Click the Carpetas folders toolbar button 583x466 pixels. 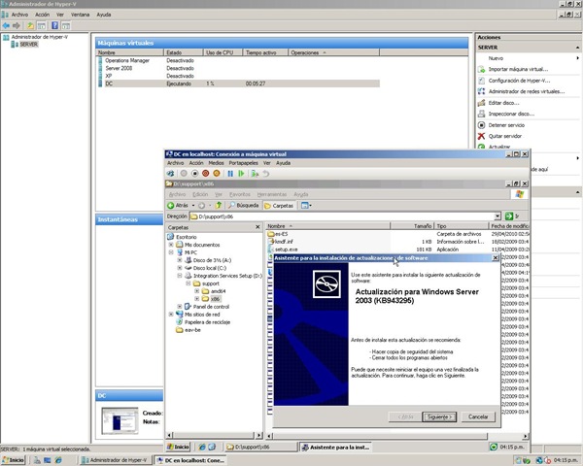[279, 206]
